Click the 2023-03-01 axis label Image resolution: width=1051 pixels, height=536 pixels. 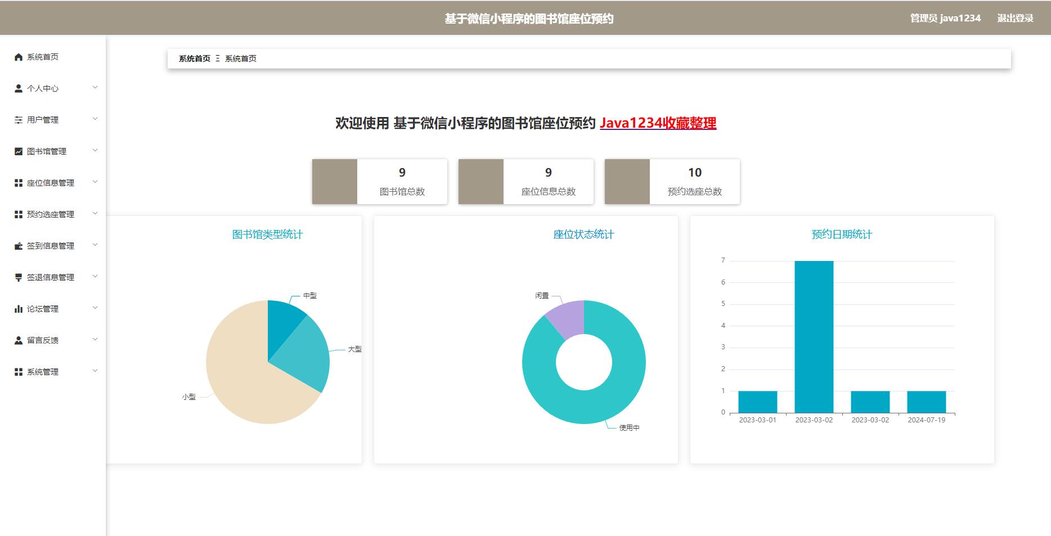pyautogui.click(x=758, y=420)
